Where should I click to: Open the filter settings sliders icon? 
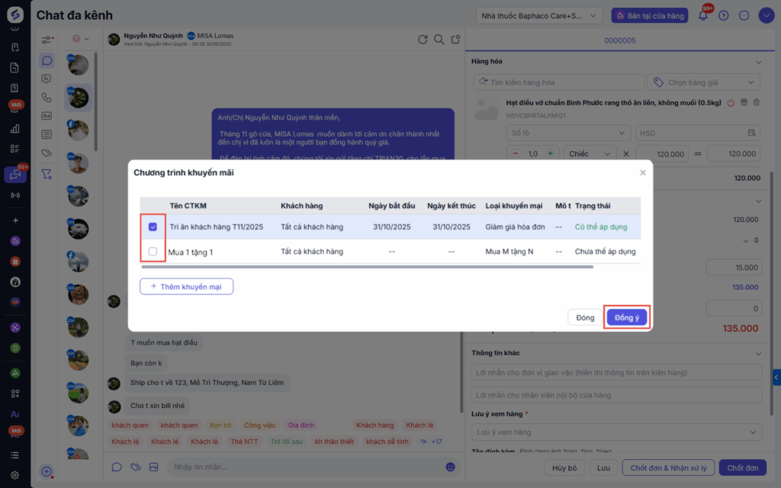click(47, 40)
